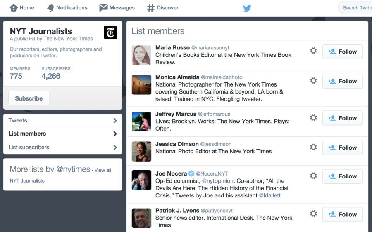Viewport: 372px width, 232px height.
Task: Click the 775 members count
Action: pyautogui.click(x=16, y=76)
